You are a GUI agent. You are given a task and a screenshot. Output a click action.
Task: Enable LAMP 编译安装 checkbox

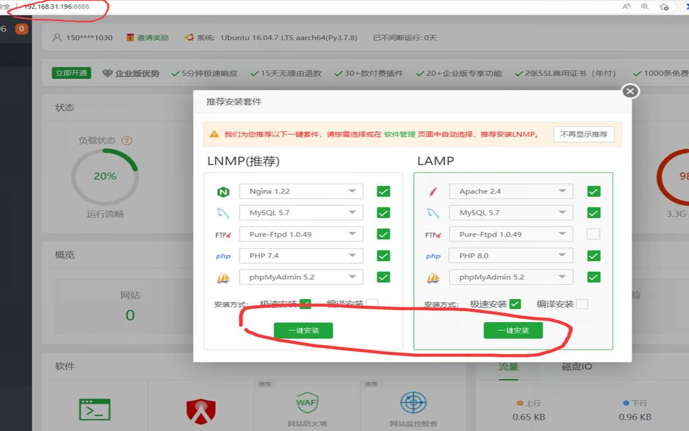[x=582, y=304]
